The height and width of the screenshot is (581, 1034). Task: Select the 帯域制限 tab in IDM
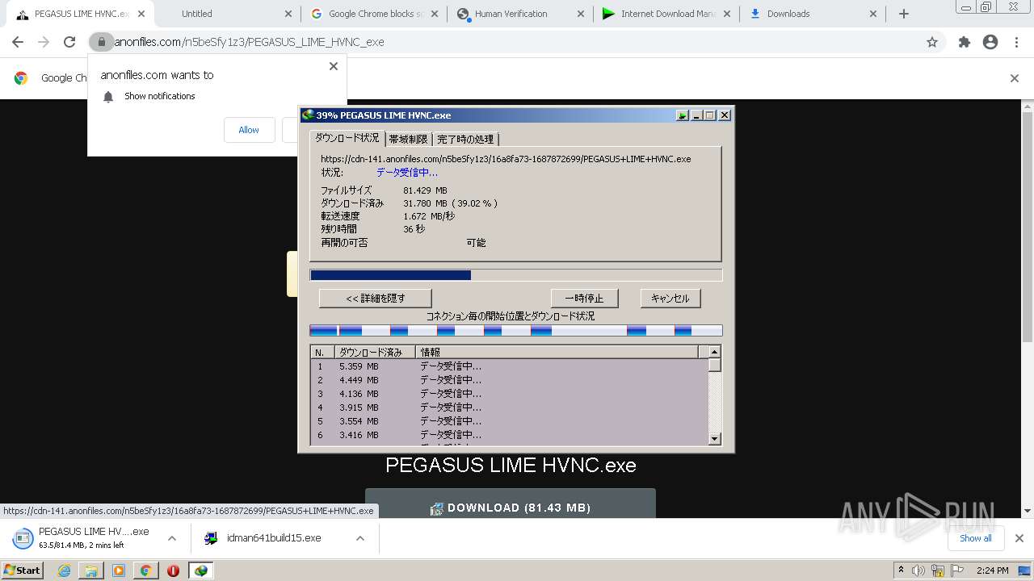coord(408,140)
